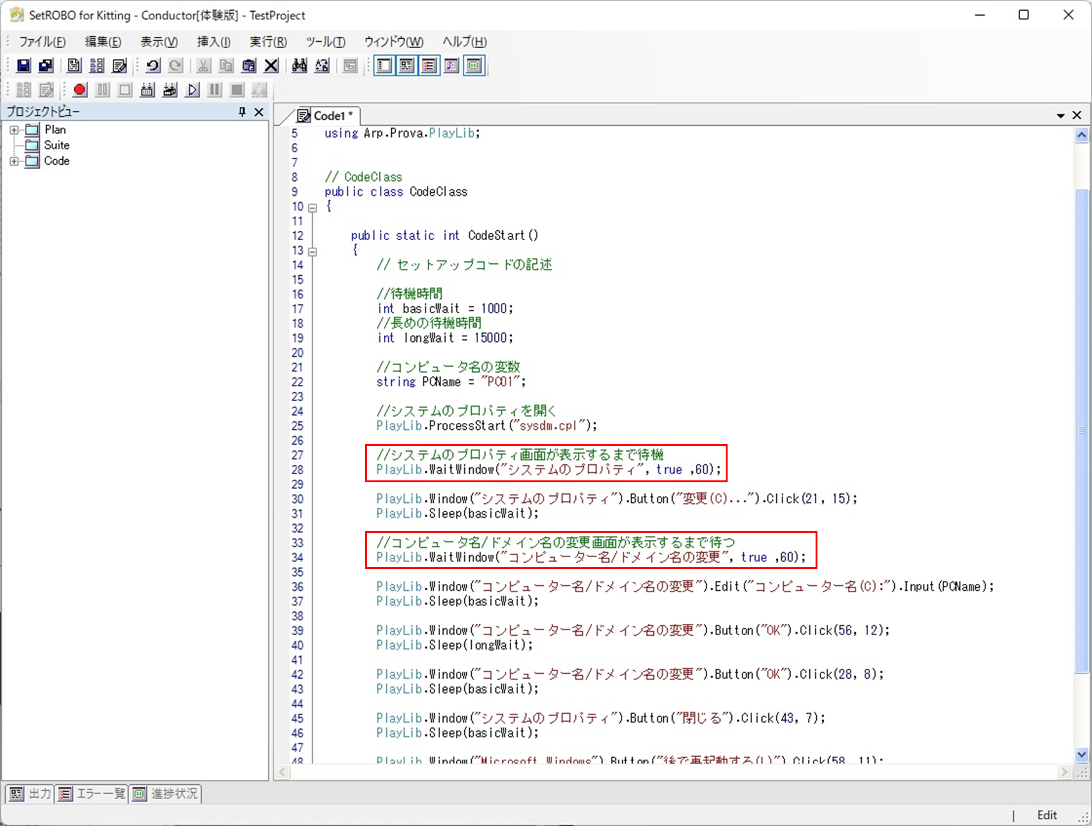Open the 表示(V) menu
This screenshot has height=826, width=1092.
[x=158, y=42]
